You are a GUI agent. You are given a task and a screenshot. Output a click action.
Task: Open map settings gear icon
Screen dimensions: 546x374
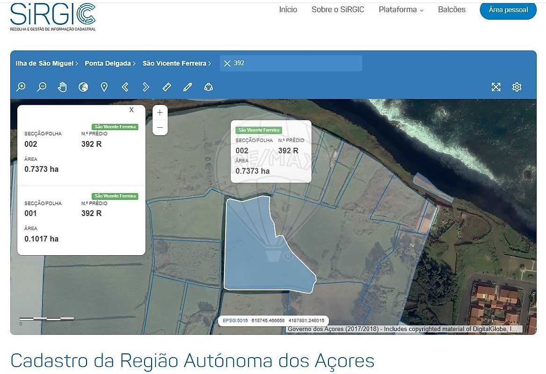(517, 87)
